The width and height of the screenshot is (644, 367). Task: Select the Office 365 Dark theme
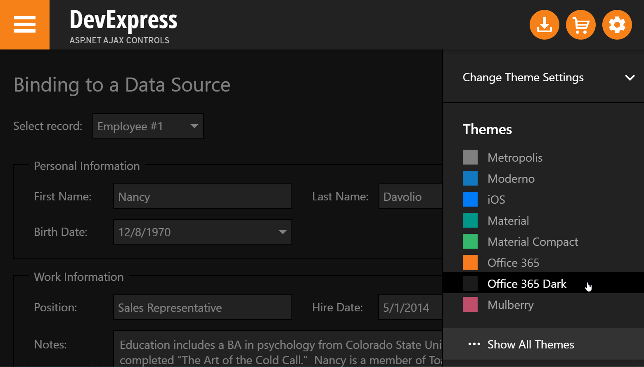[x=543, y=284]
